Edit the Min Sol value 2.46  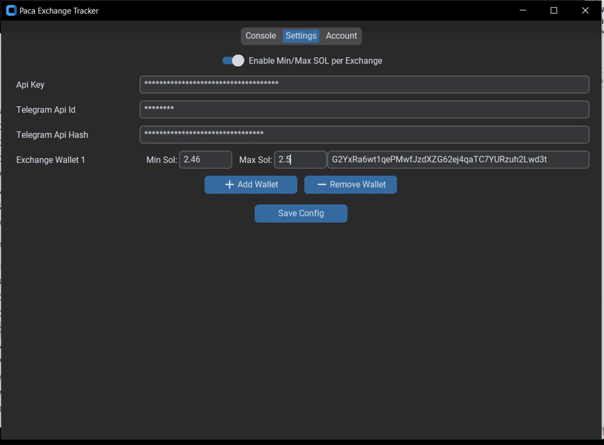click(205, 160)
